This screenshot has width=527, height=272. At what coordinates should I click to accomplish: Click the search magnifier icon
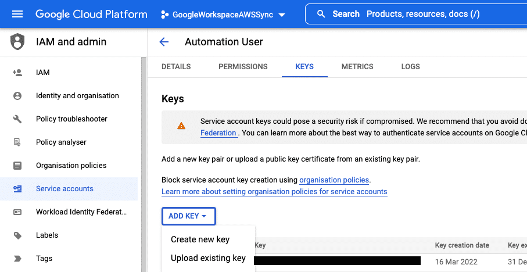pos(321,14)
